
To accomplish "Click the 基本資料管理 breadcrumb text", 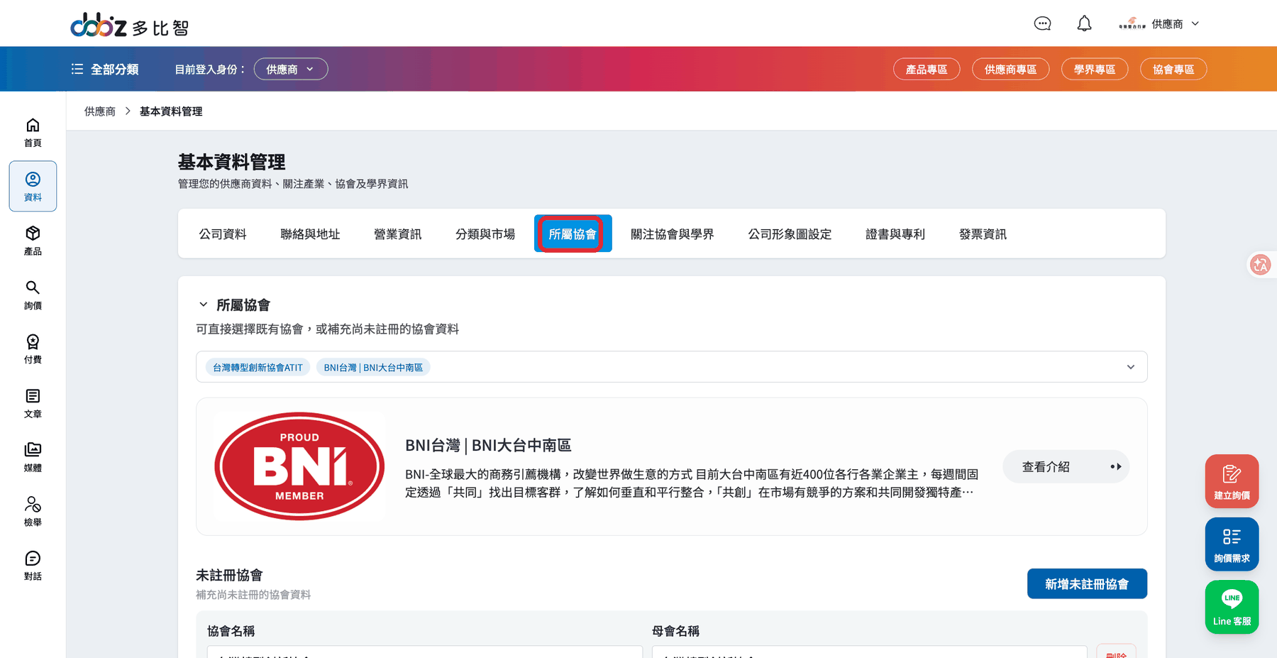I will (x=171, y=111).
